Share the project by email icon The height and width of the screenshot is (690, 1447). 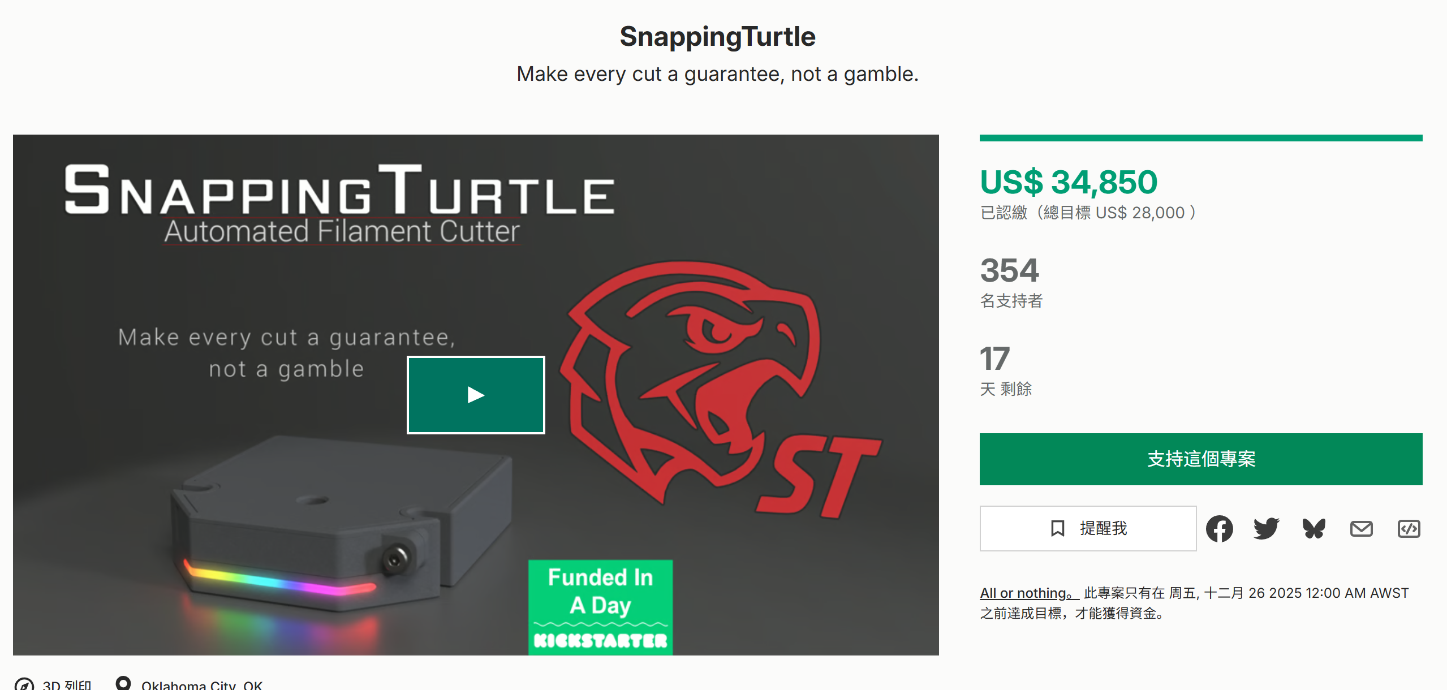tap(1361, 529)
